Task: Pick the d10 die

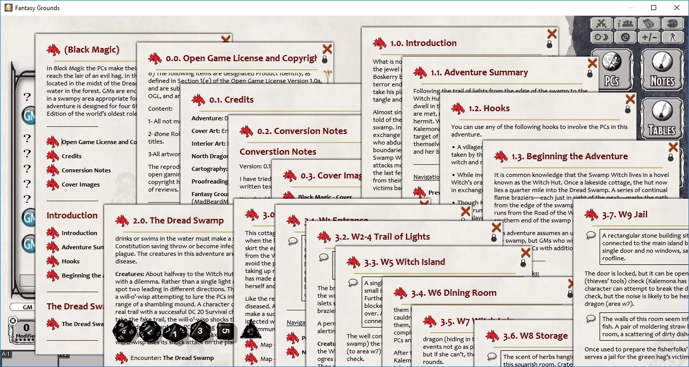Action: (x=174, y=333)
